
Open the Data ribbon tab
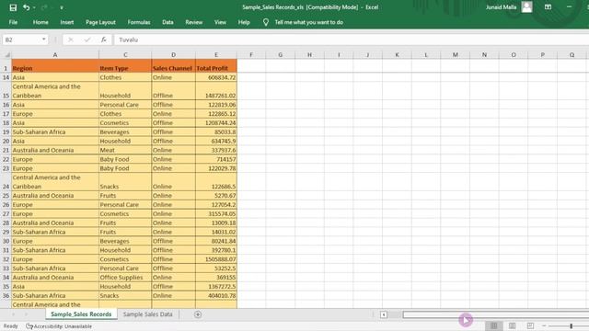(167, 22)
